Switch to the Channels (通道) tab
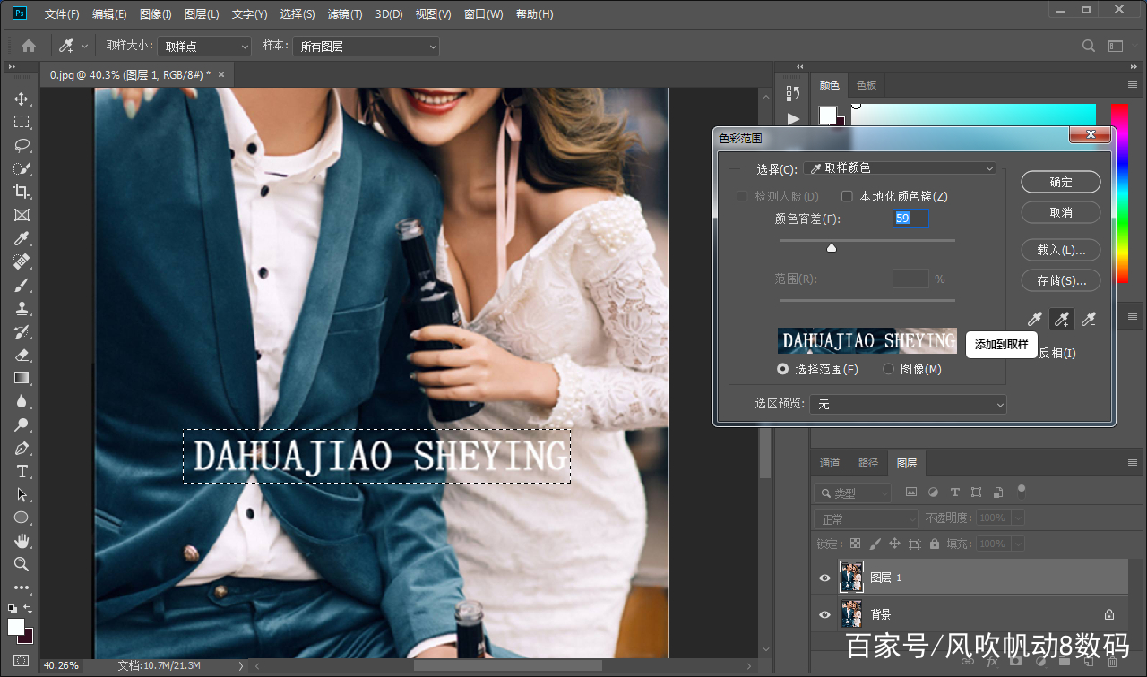The image size is (1147, 677). 830,463
